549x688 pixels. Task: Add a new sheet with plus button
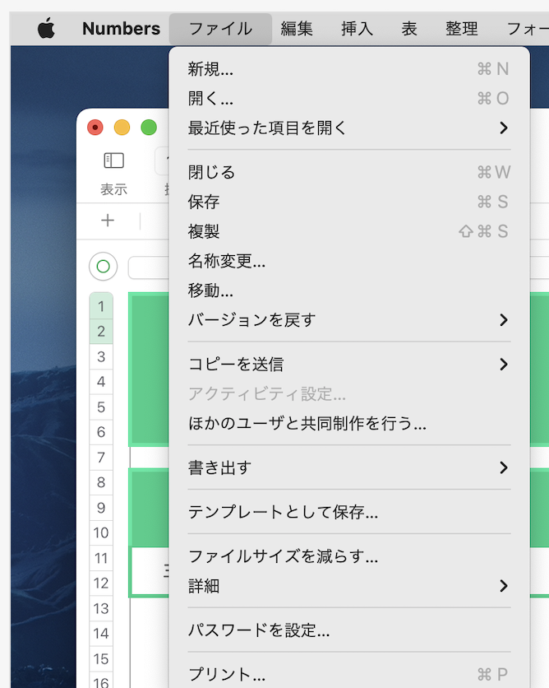[108, 221]
